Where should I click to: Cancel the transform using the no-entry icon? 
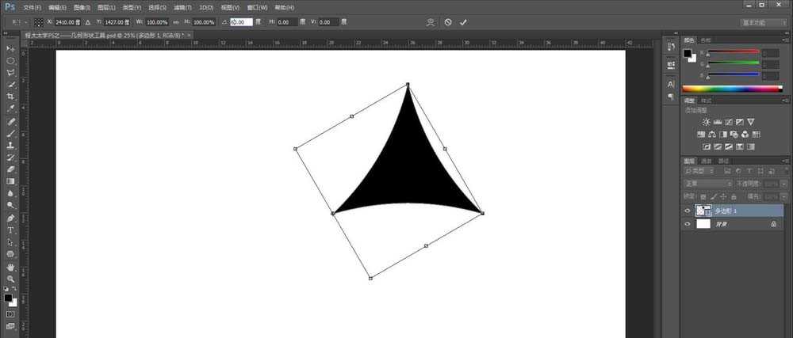(x=448, y=22)
